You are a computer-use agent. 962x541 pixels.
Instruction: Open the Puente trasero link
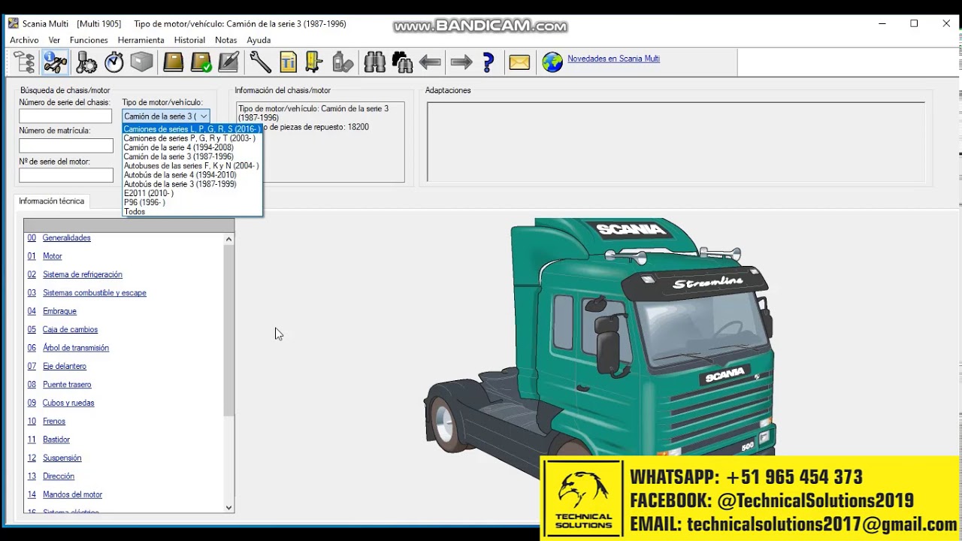click(x=66, y=385)
